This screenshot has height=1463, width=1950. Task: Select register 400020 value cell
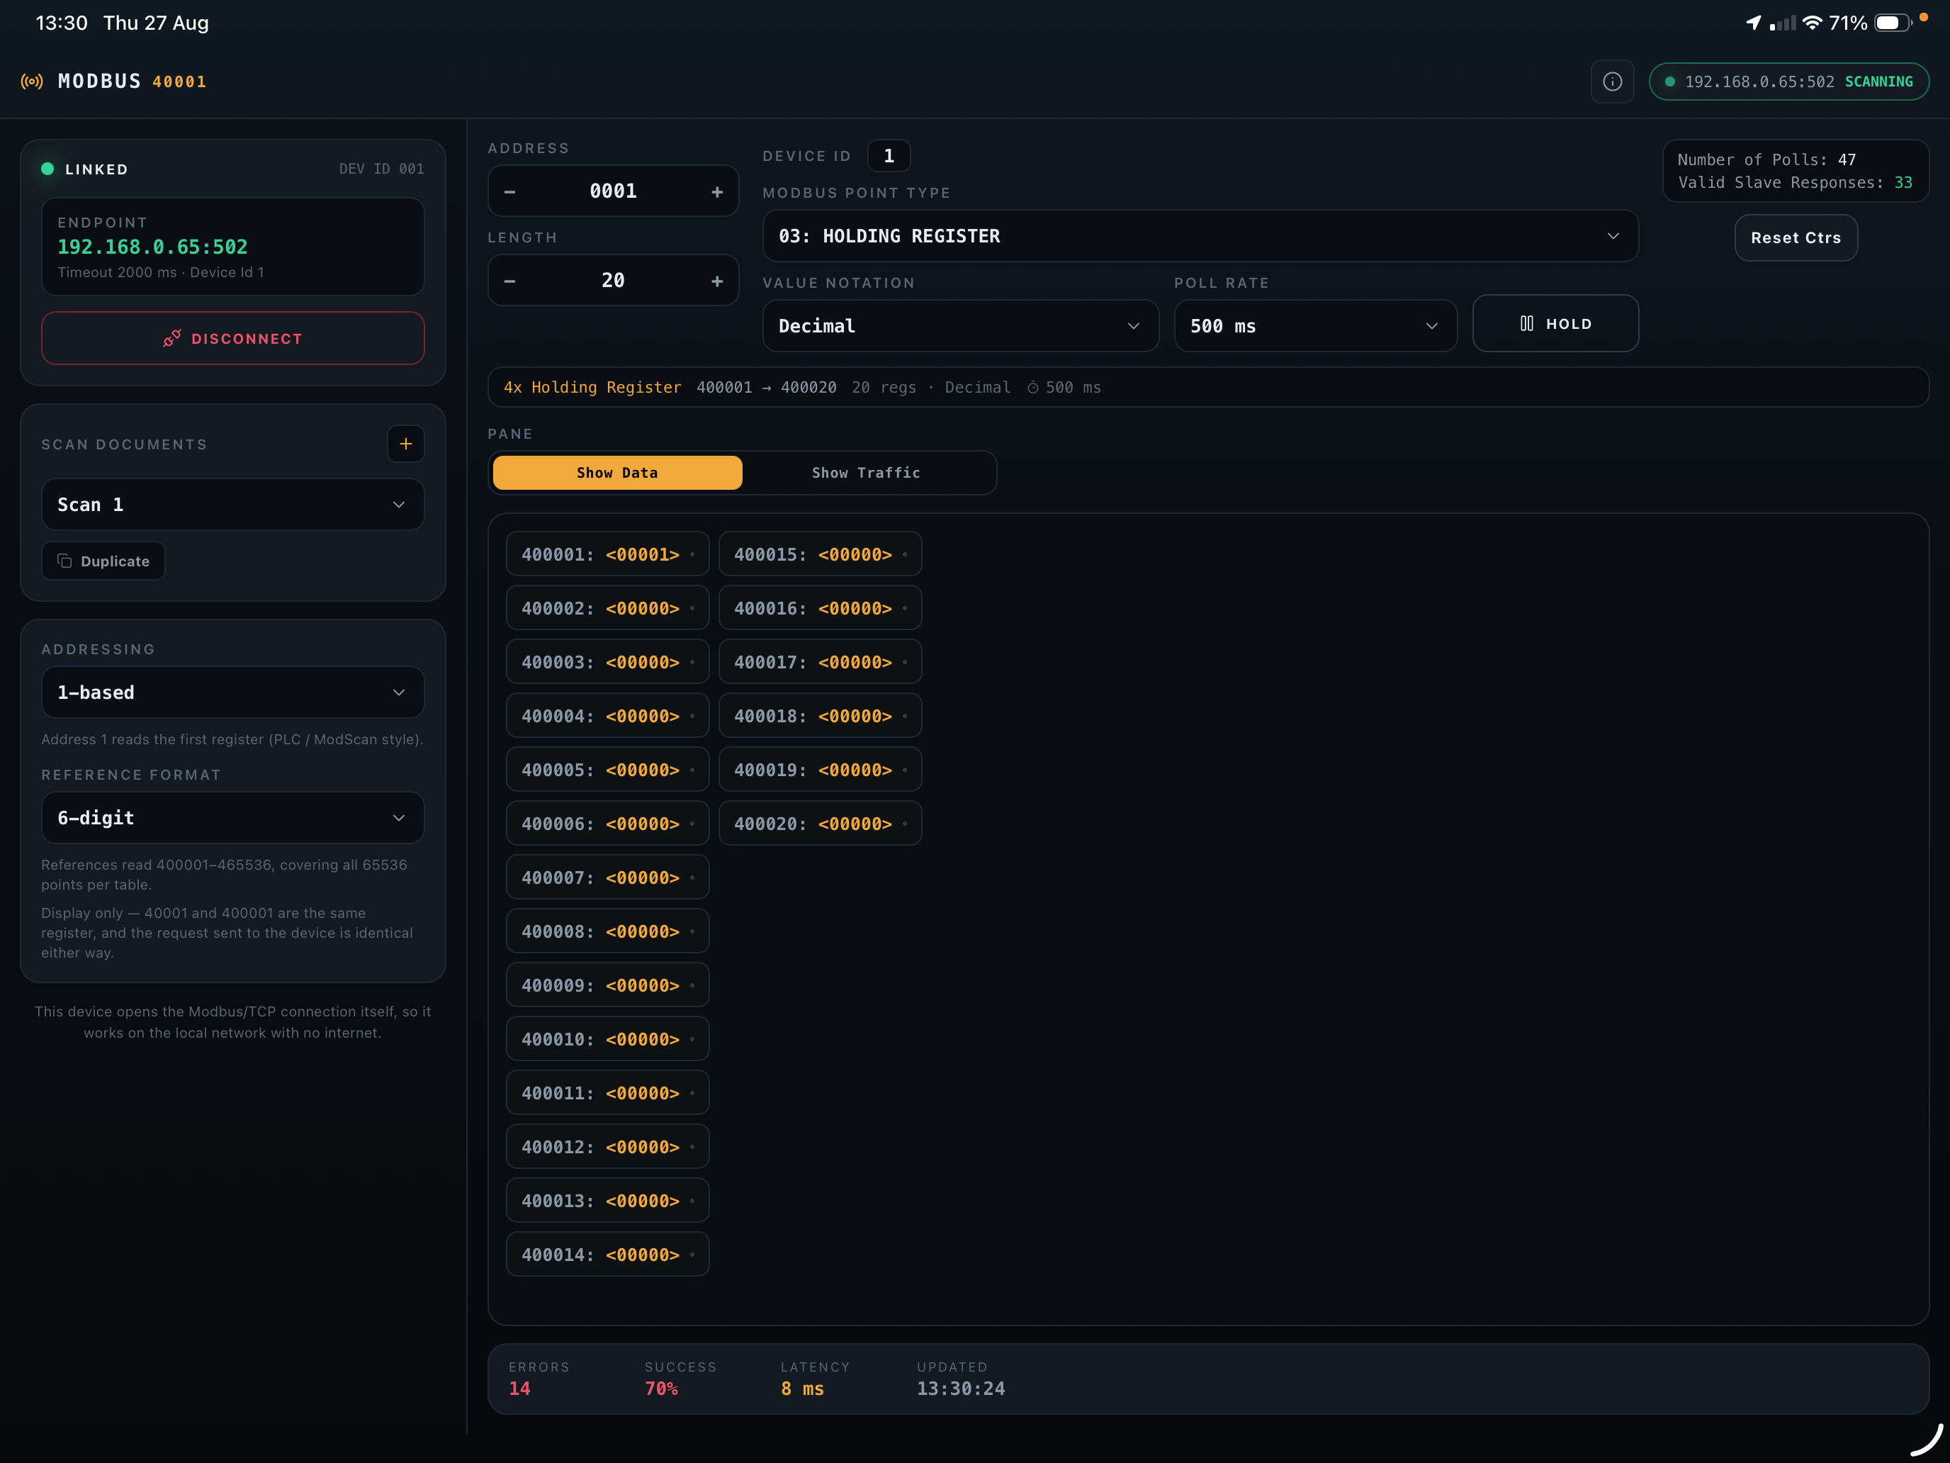(820, 824)
